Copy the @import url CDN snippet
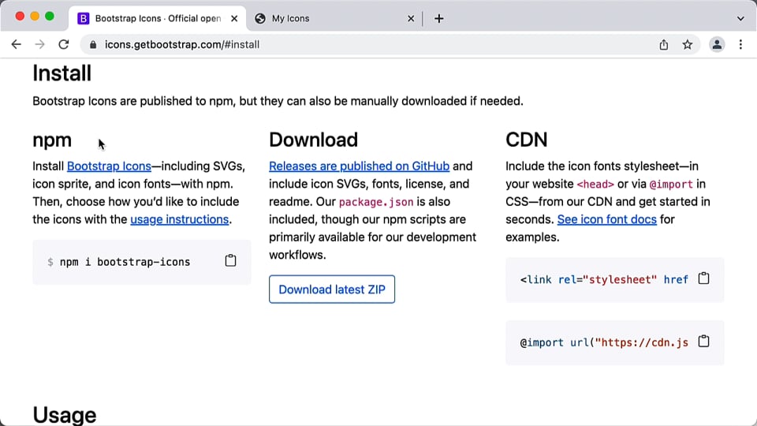This screenshot has height=426, width=757. point(703,342)
